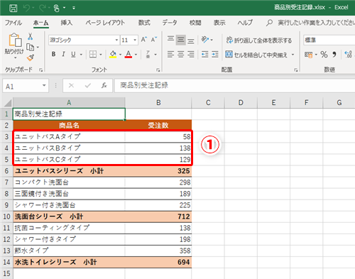Viewport: 355px width, 279px height.
Task: Click Decrease Font Size icon
Action: pos(154,40)
